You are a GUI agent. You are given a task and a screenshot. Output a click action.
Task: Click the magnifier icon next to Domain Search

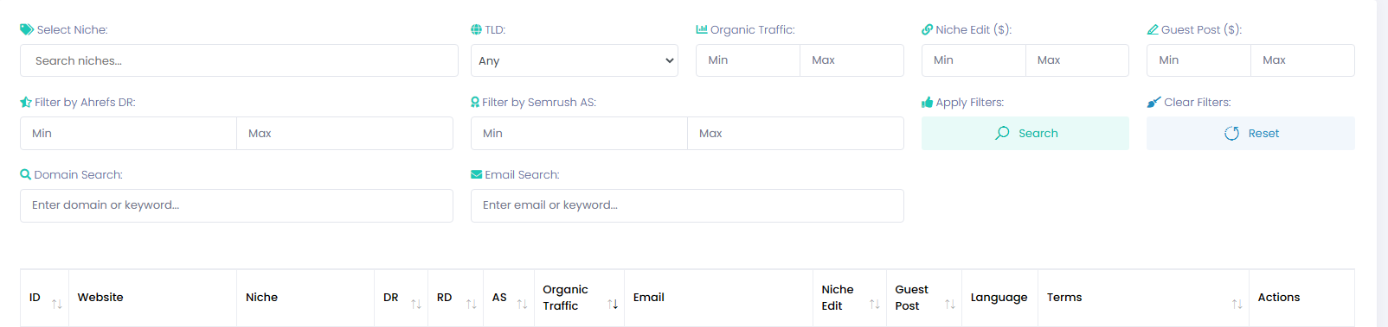26,174
